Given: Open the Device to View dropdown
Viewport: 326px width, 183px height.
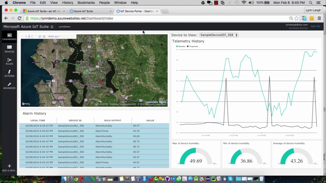Looking at the screenshot, I should click(219, 35).
